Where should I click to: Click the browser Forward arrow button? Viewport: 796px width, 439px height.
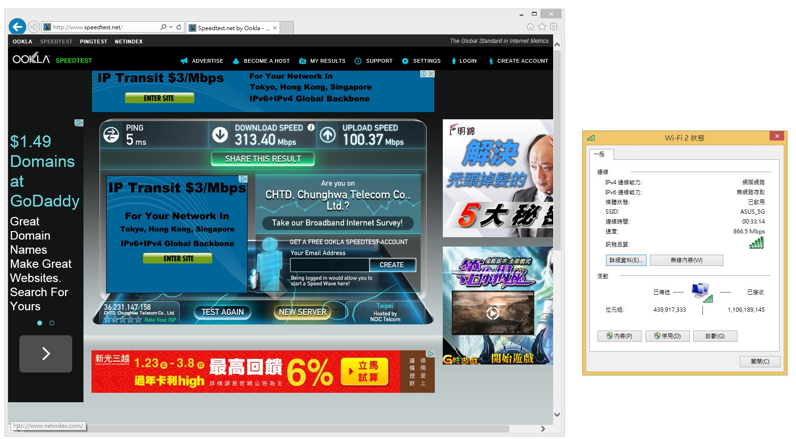tap(33, 27)
